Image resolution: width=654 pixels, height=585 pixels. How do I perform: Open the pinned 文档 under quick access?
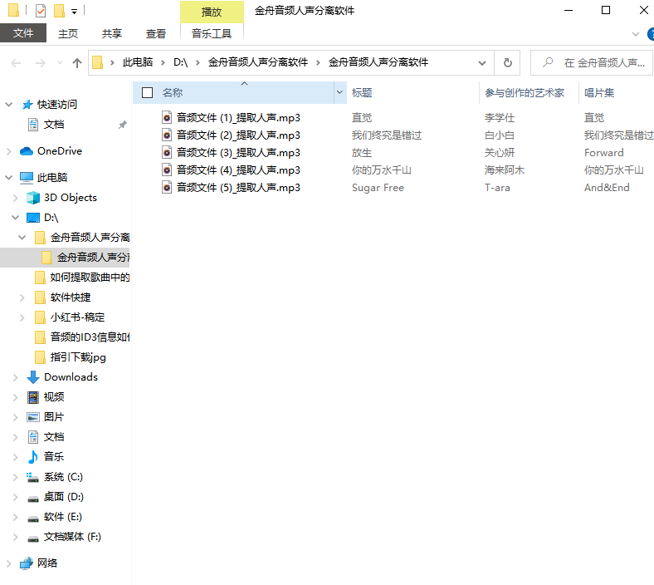(54, 125)
